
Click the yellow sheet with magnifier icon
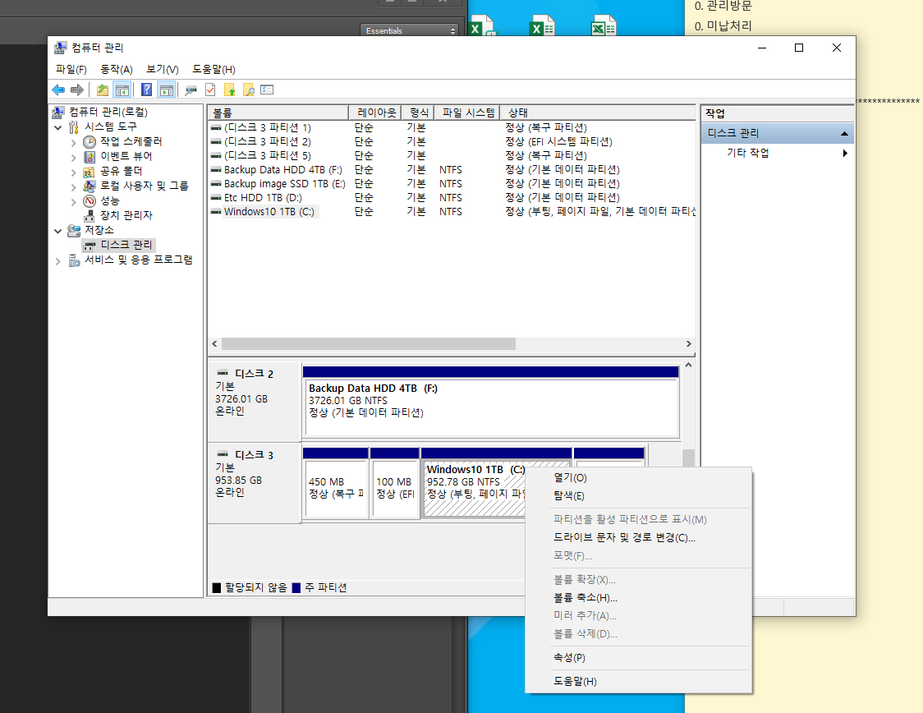pos(249,90)
